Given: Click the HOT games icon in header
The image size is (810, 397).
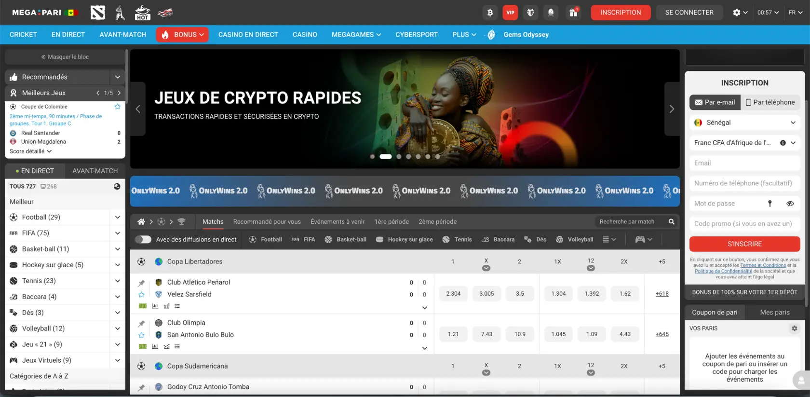Looking at the screenshot, I should coord(142,13).
